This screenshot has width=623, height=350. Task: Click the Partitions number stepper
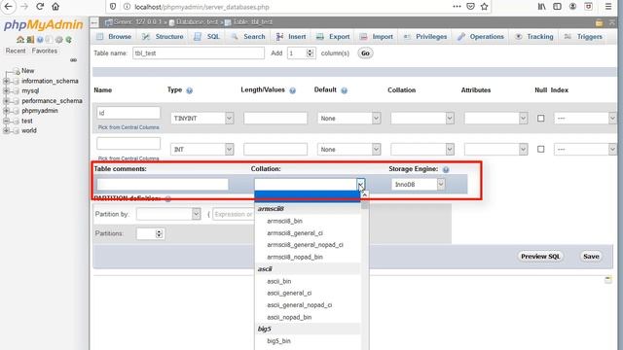(x=159, y=233)
